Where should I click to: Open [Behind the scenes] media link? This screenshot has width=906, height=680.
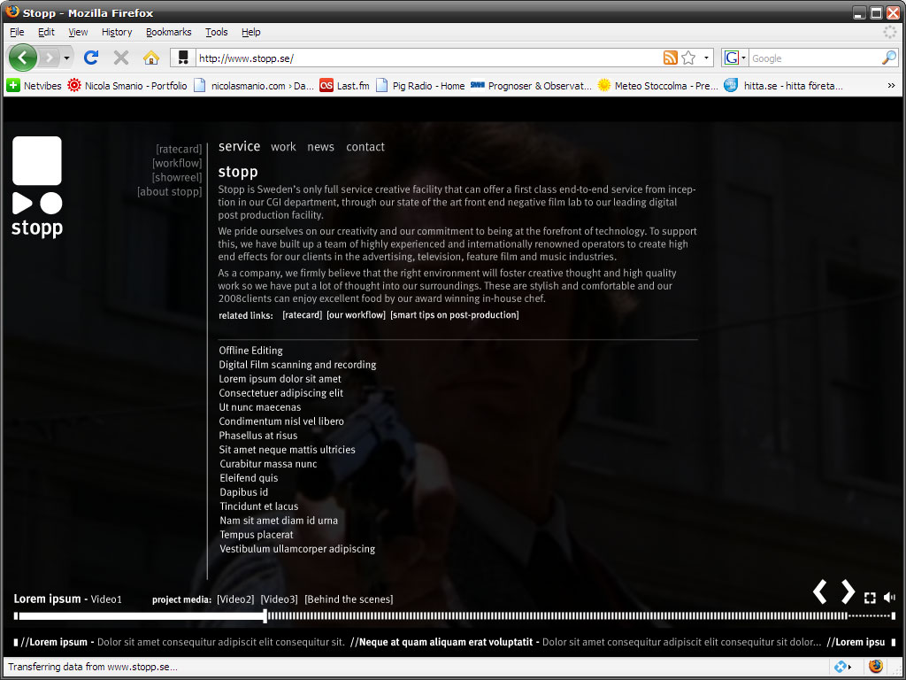[x=349, y=599]
